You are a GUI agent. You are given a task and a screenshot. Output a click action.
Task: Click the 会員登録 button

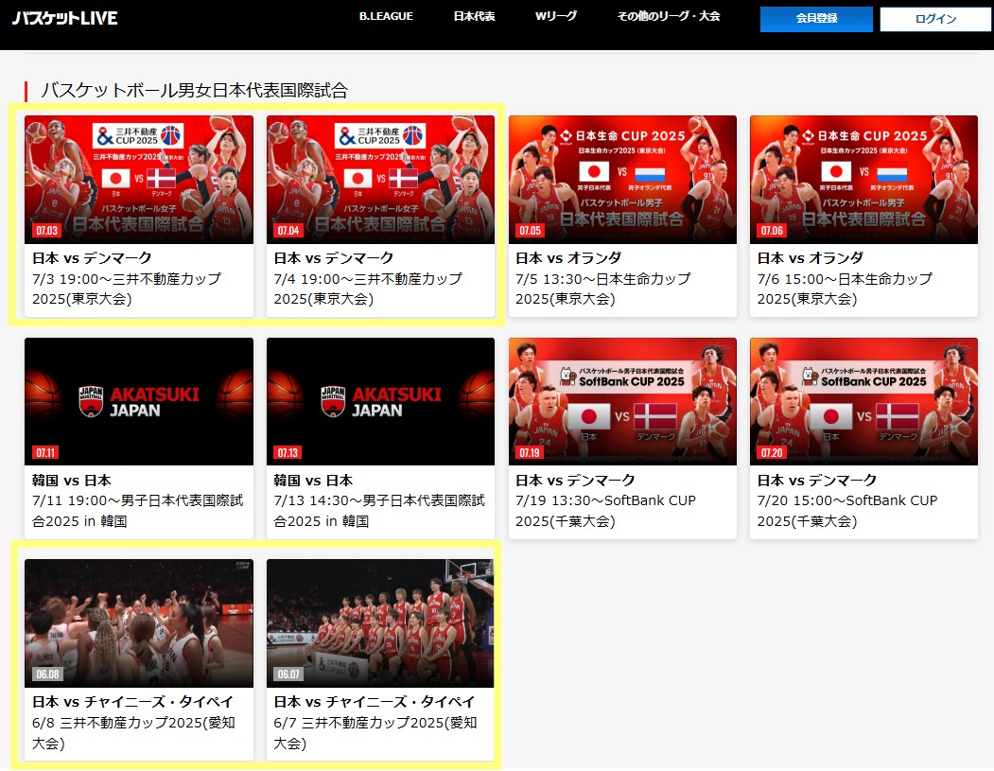pos(816,19)
